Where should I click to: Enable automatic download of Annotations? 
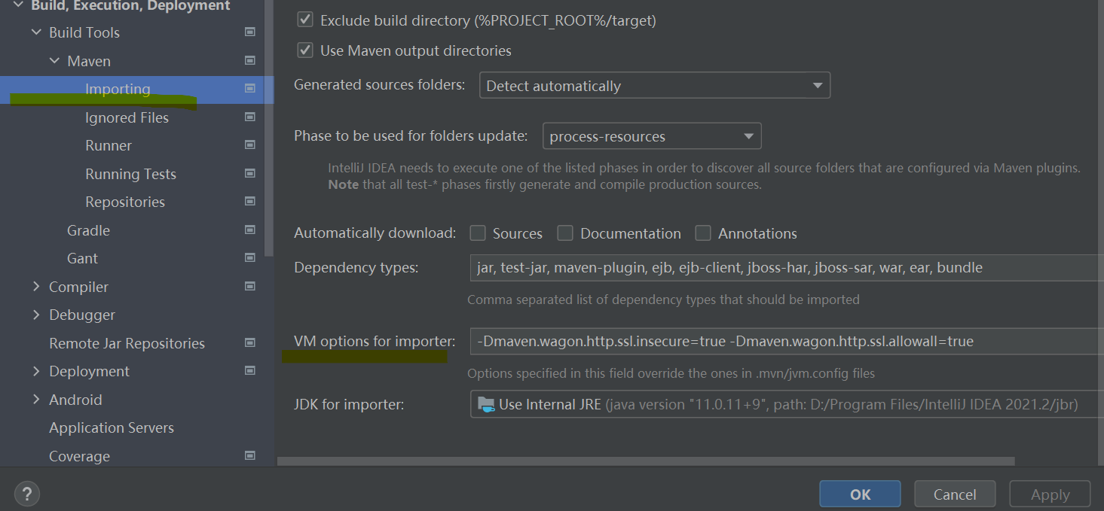703,233
